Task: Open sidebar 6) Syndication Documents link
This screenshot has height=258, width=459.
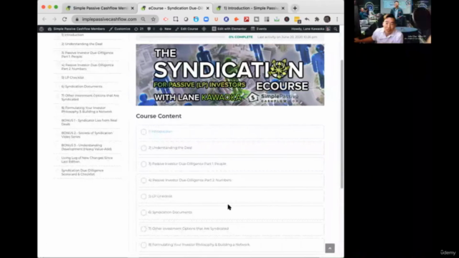Action: click(82, 87)
